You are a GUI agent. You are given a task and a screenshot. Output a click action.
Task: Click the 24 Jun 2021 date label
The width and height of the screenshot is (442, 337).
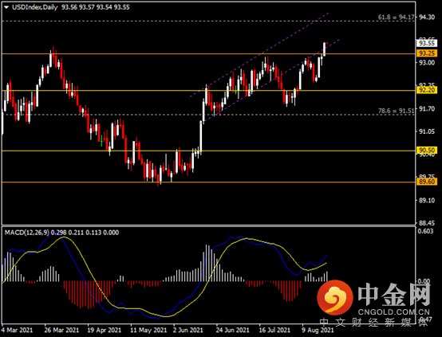click(232, 330)
